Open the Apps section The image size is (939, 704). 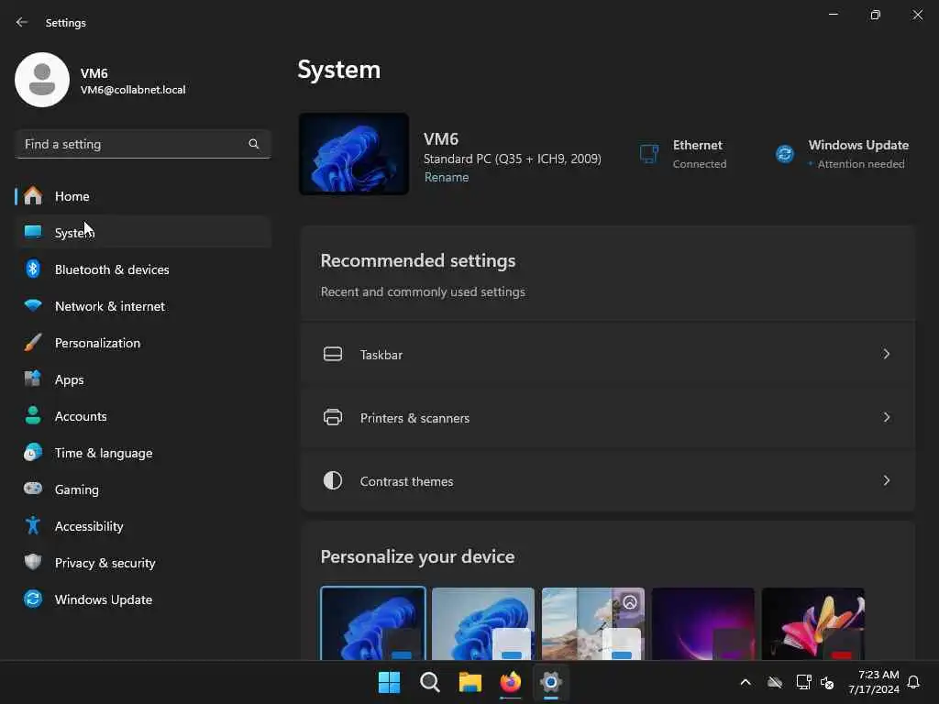click(143, 379)
